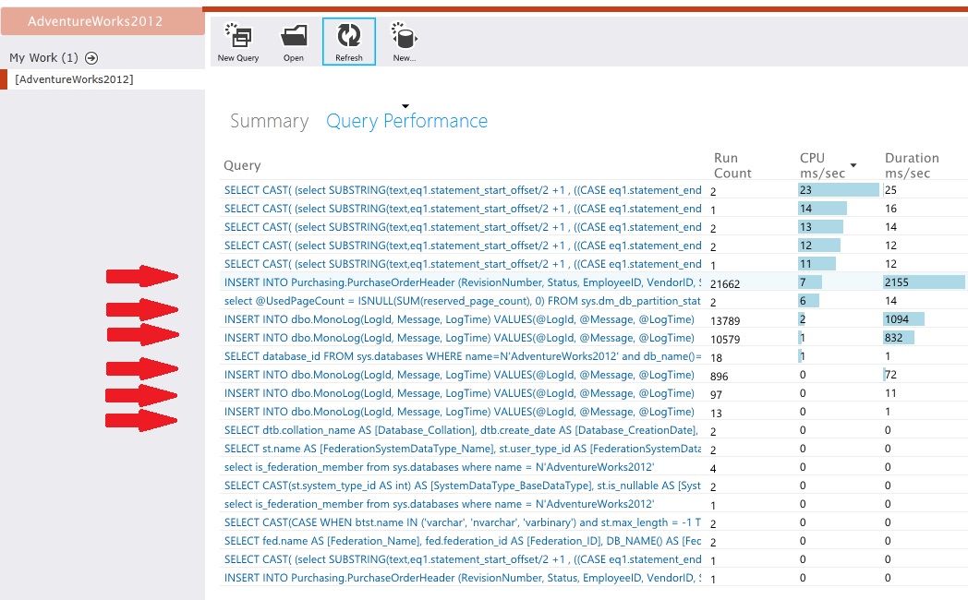Switch to the Query Performance tab

tap(406, 121)
